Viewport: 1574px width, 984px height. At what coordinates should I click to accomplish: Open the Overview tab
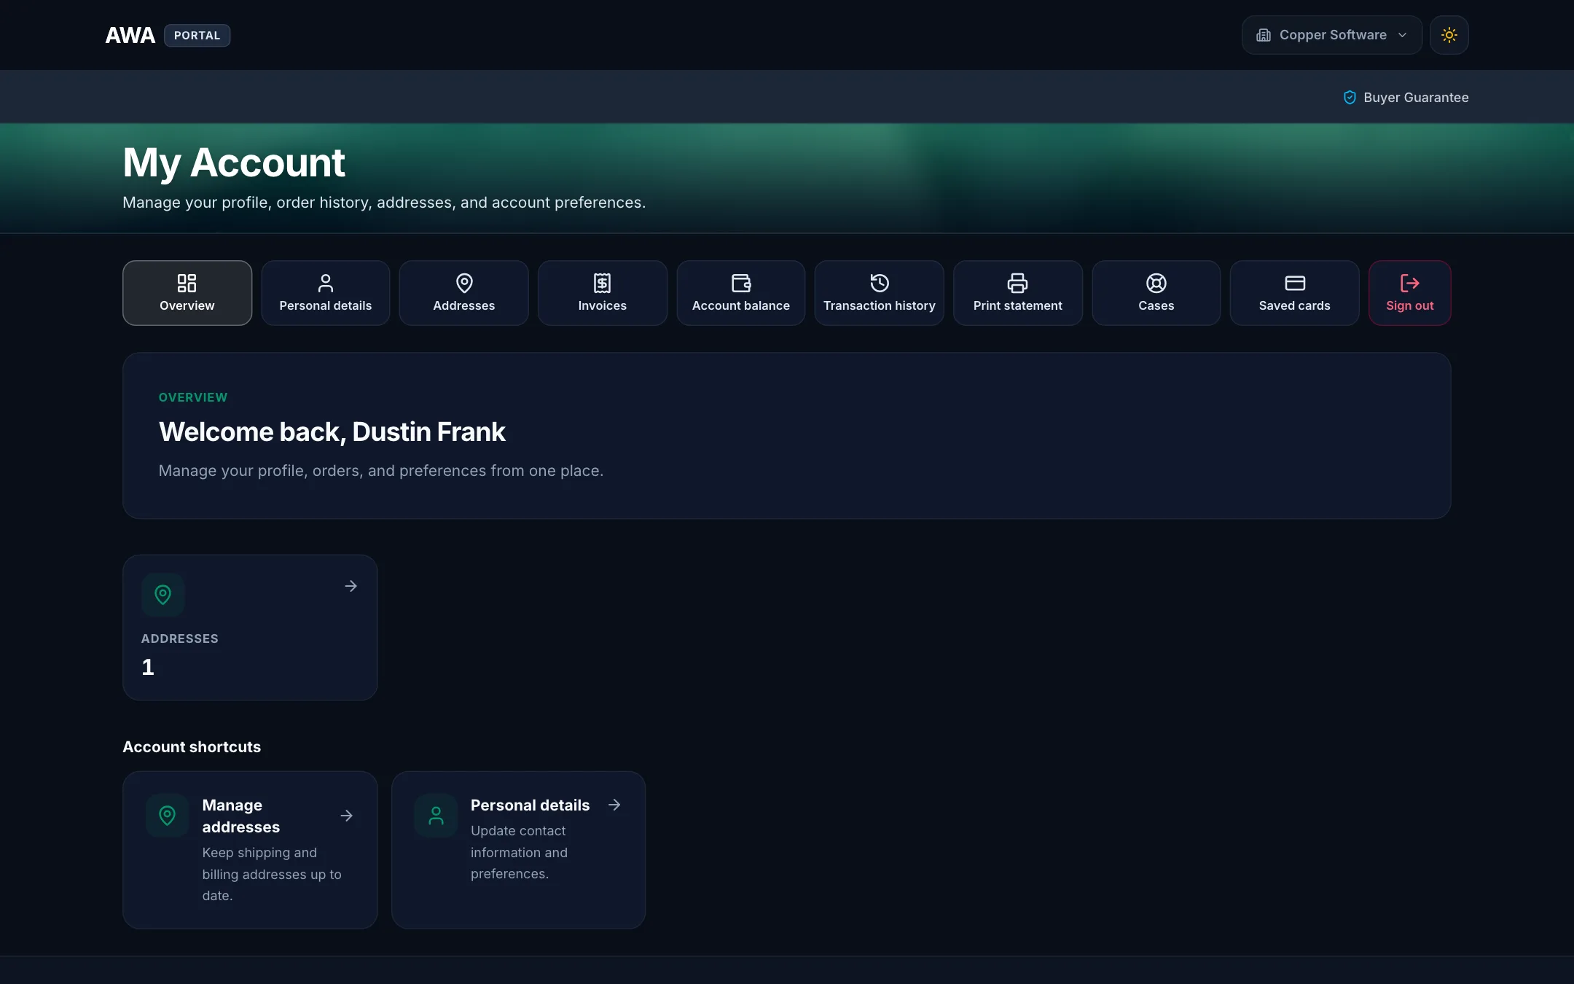coord(187,293)
